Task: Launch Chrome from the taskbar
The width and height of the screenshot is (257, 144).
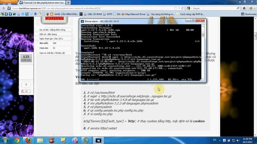Action: coord(17,140)
